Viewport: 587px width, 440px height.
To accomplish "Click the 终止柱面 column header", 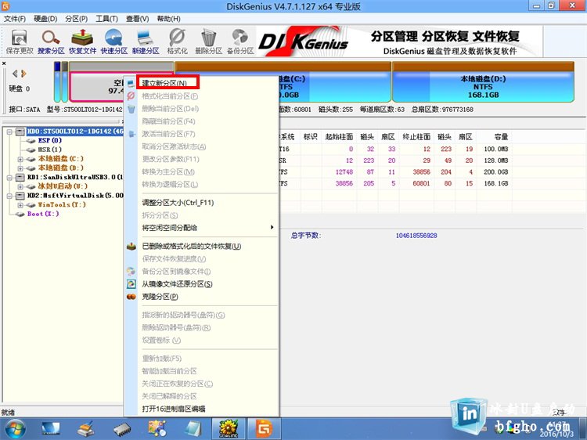I will 416,137.
